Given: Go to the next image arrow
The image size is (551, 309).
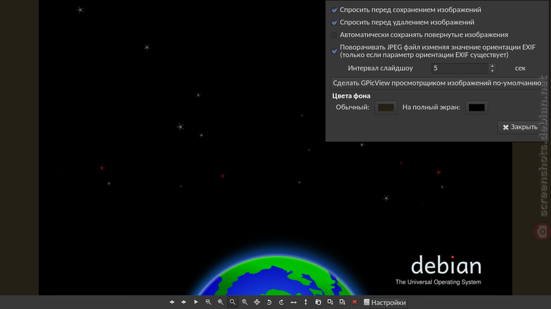Looking at the screenshot, I should [184, 302].
